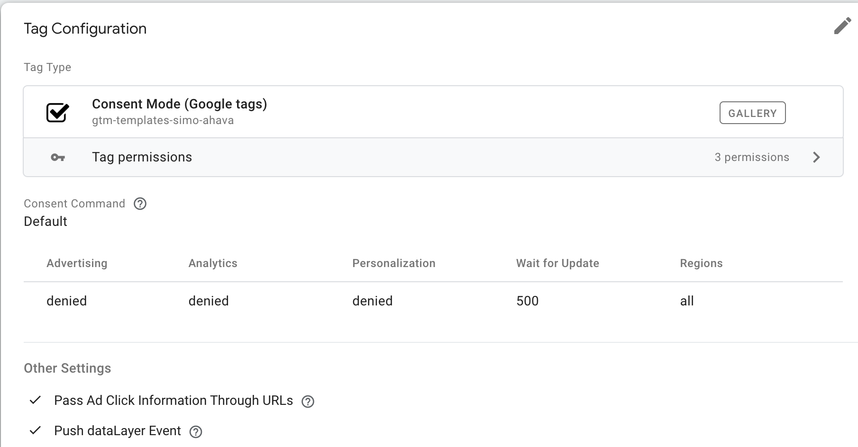
Task: Click the Default consent command value
Action: [46, 222]
